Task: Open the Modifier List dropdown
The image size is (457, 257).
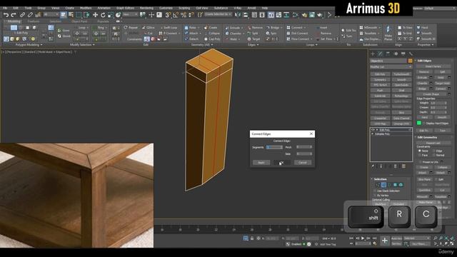Action: tap(391, 66)
